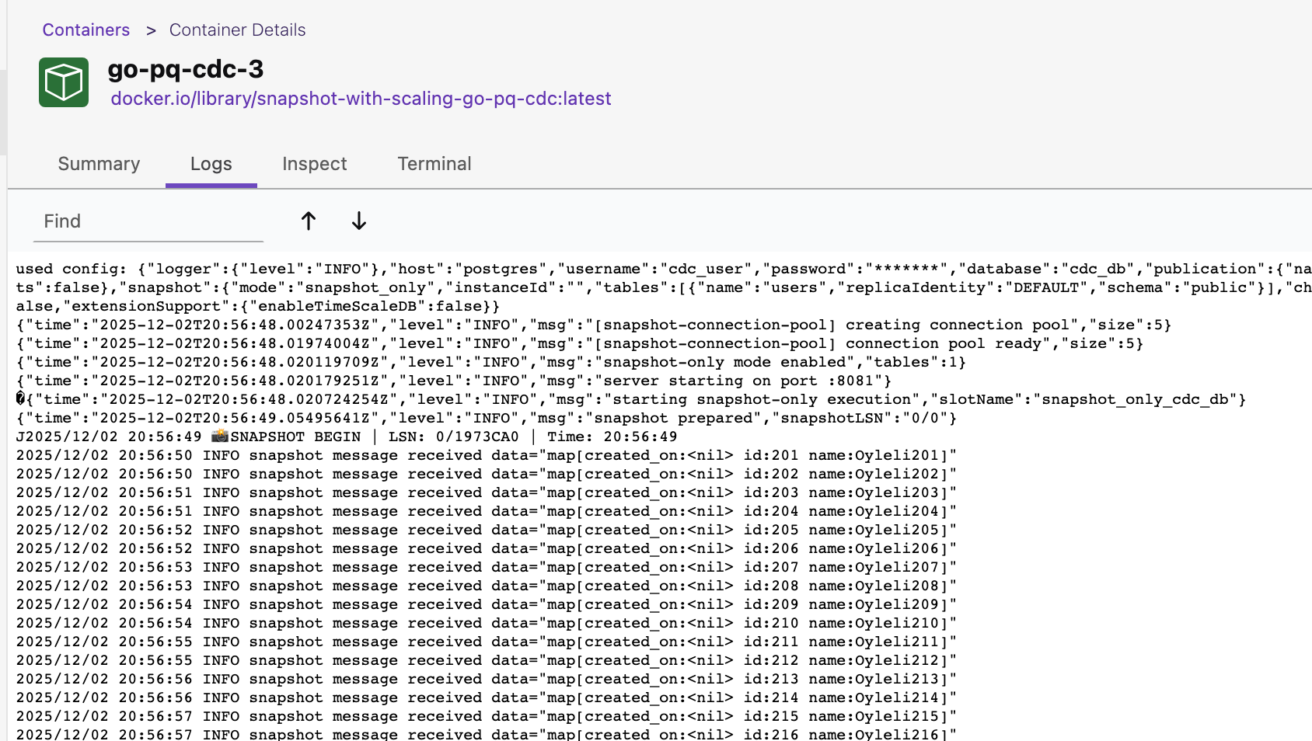Navigate back via the Containers breadcrumb
Viewport: 1312px width, 741px height.
pyautogui.click(x=85, y=30)
